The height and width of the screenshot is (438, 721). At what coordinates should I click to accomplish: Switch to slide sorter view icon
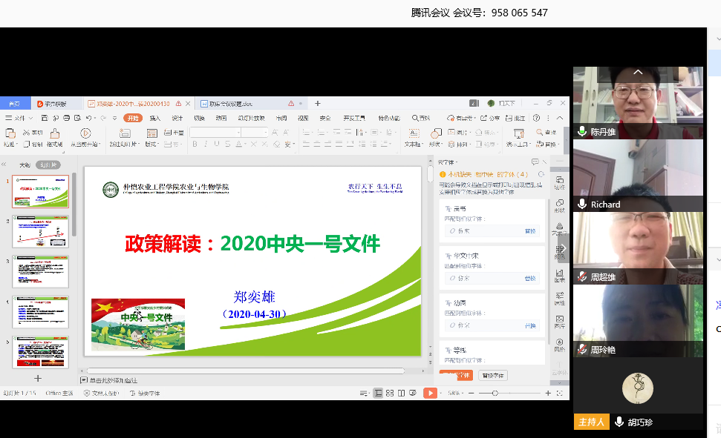(391, 394)
